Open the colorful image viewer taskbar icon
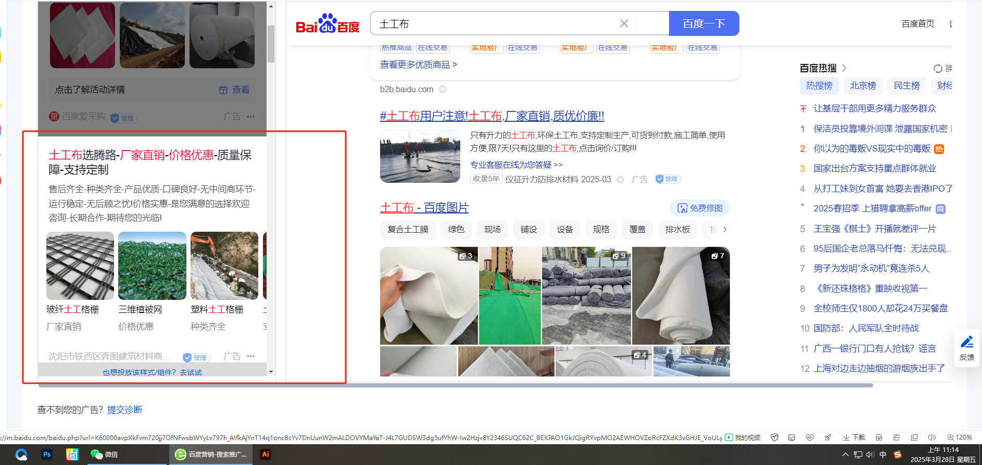The height and width of the screenshot is (465, 982). coord(72,455)
